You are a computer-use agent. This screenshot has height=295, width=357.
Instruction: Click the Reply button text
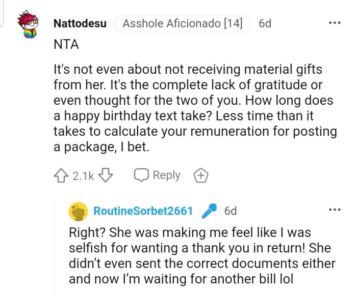pos(166,175)
